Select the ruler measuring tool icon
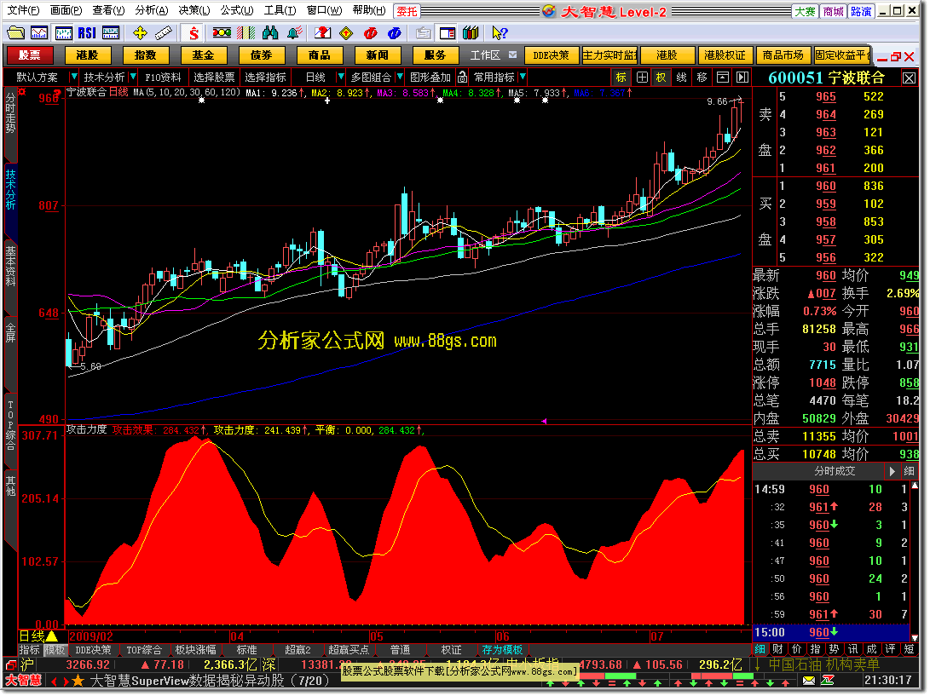 [163, 32]
